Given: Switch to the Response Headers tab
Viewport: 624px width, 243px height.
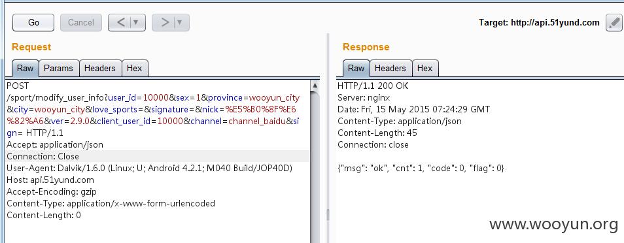Looking at the screenshot, I should point(390,69).
